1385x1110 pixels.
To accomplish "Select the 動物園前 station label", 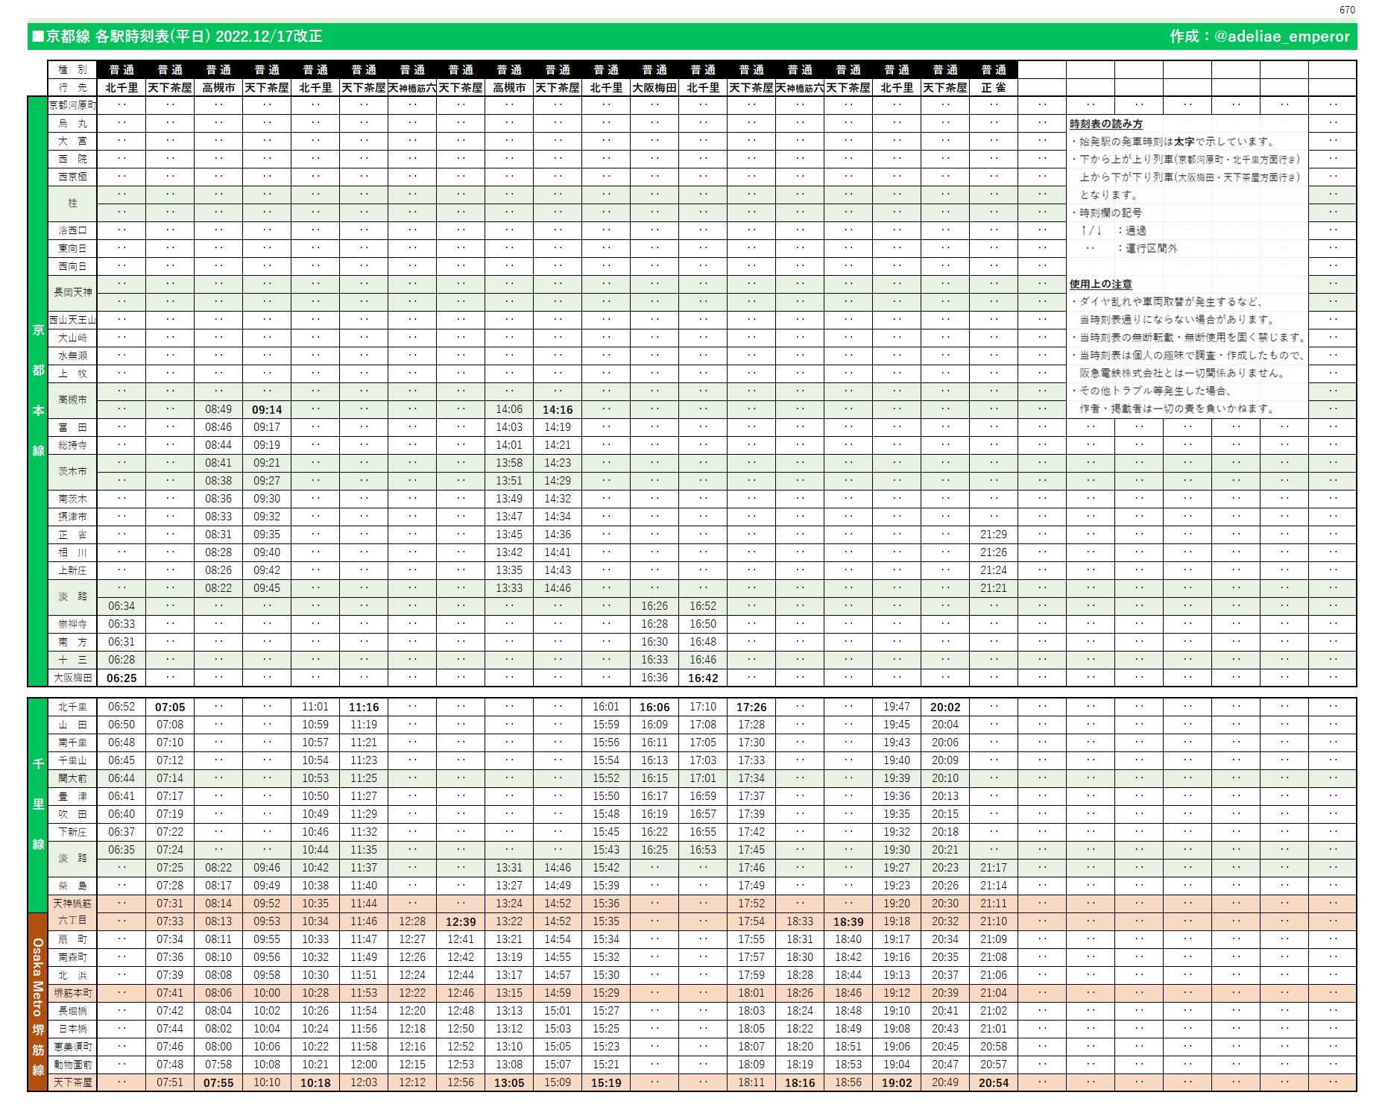I will 72,1065.
